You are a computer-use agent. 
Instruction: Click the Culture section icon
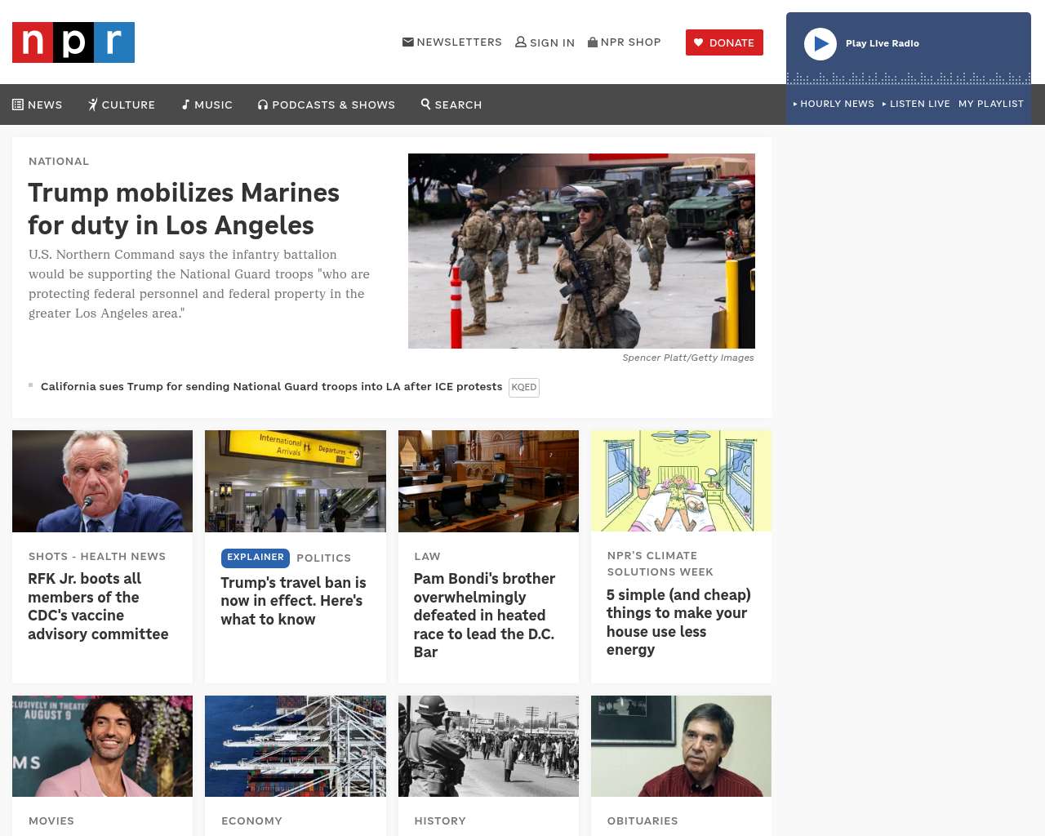pos(93,104)
